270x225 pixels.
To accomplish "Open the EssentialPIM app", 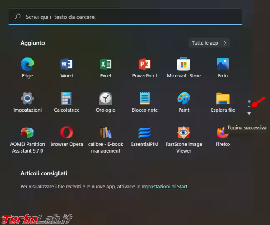I will (x=145, y=137).
